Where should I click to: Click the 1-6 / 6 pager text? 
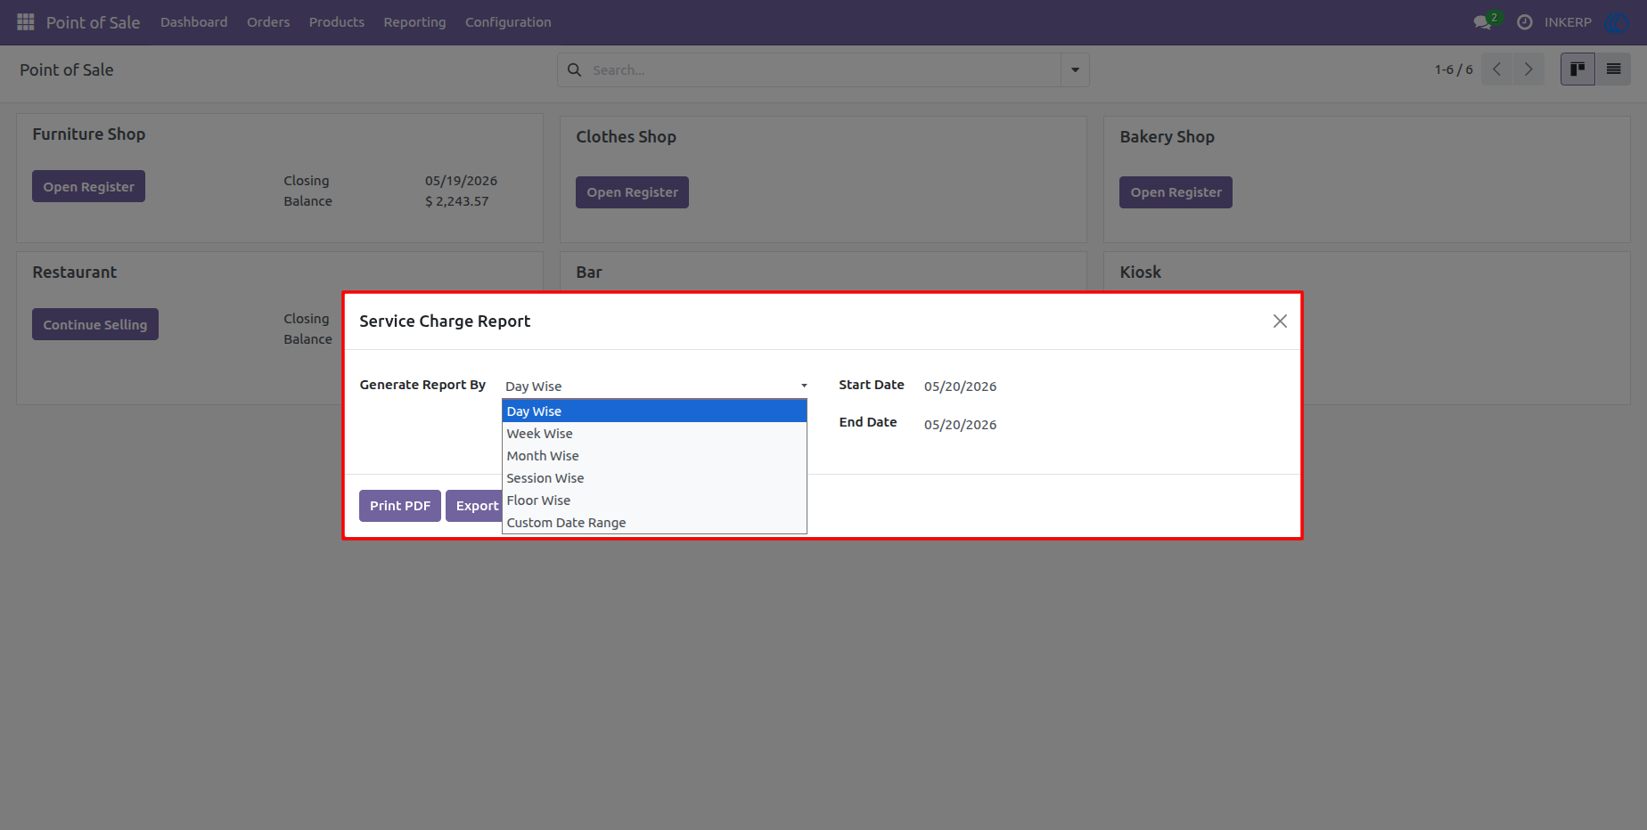pos(1454,69)
